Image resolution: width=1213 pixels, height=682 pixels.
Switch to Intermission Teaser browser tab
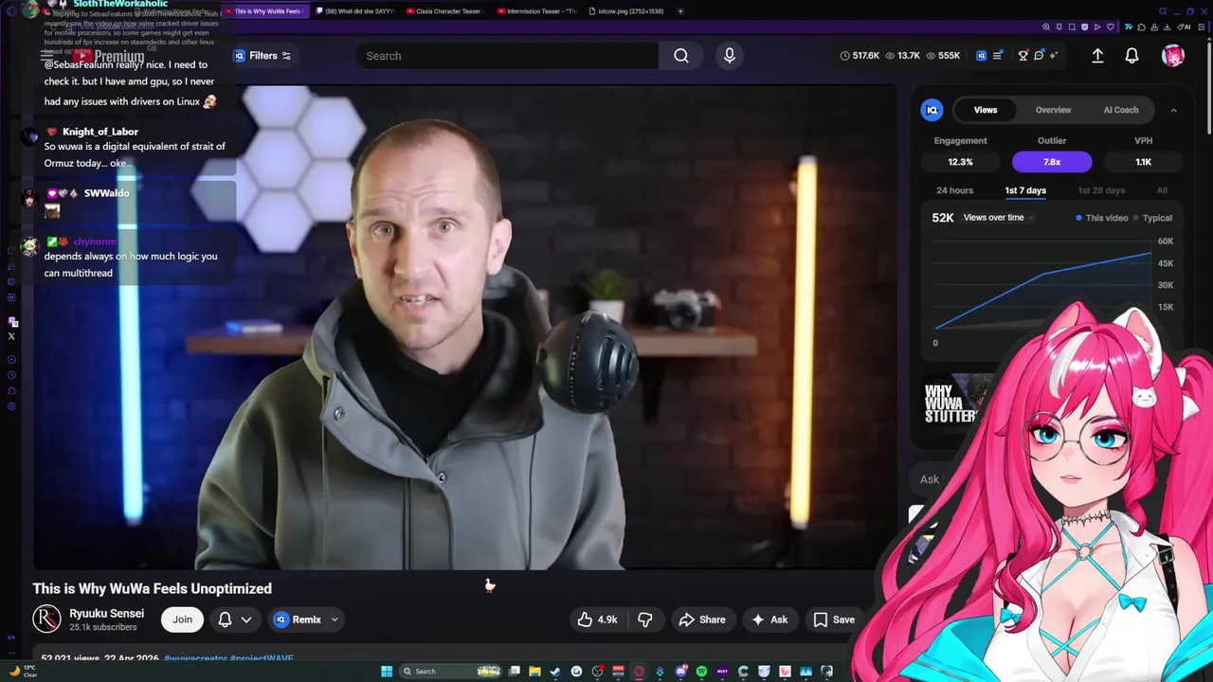click(536, 11)
